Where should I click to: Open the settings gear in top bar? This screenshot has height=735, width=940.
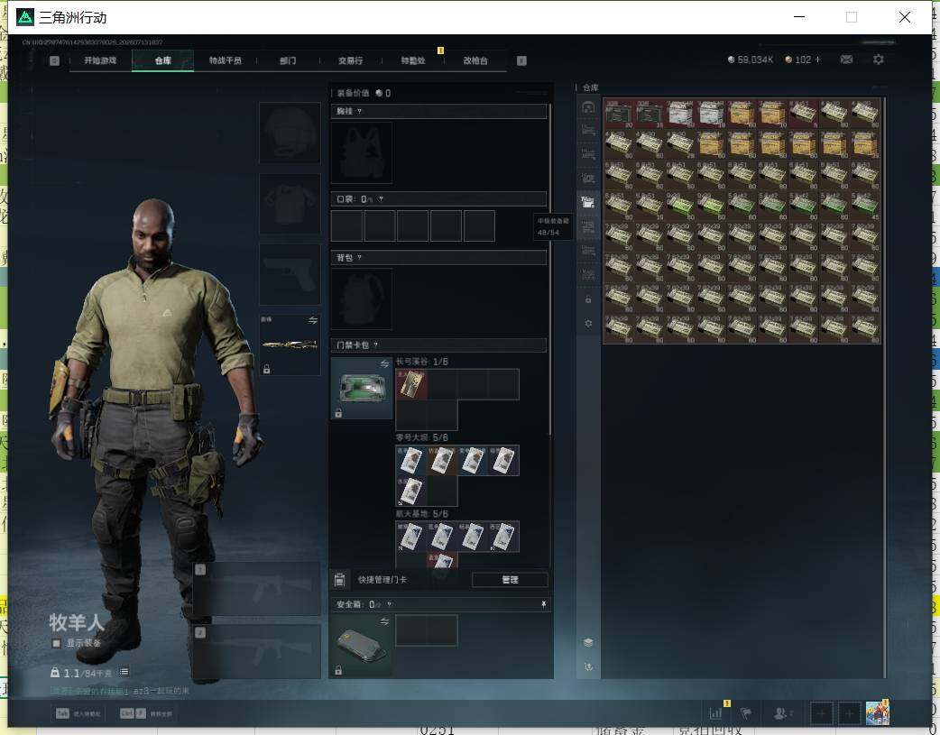coord(879,60)
